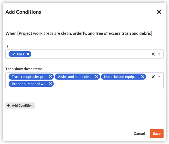The height and width of the screenshot is (144, 169).
Task: Remove the Material and equip item chip
Action: coord(143,77)
